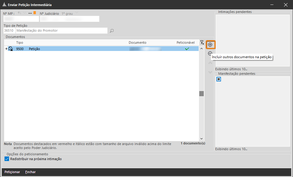The width and height of the screenshot is (293, 177).
Task: Click the Documento column header
Action: point(137,43)
